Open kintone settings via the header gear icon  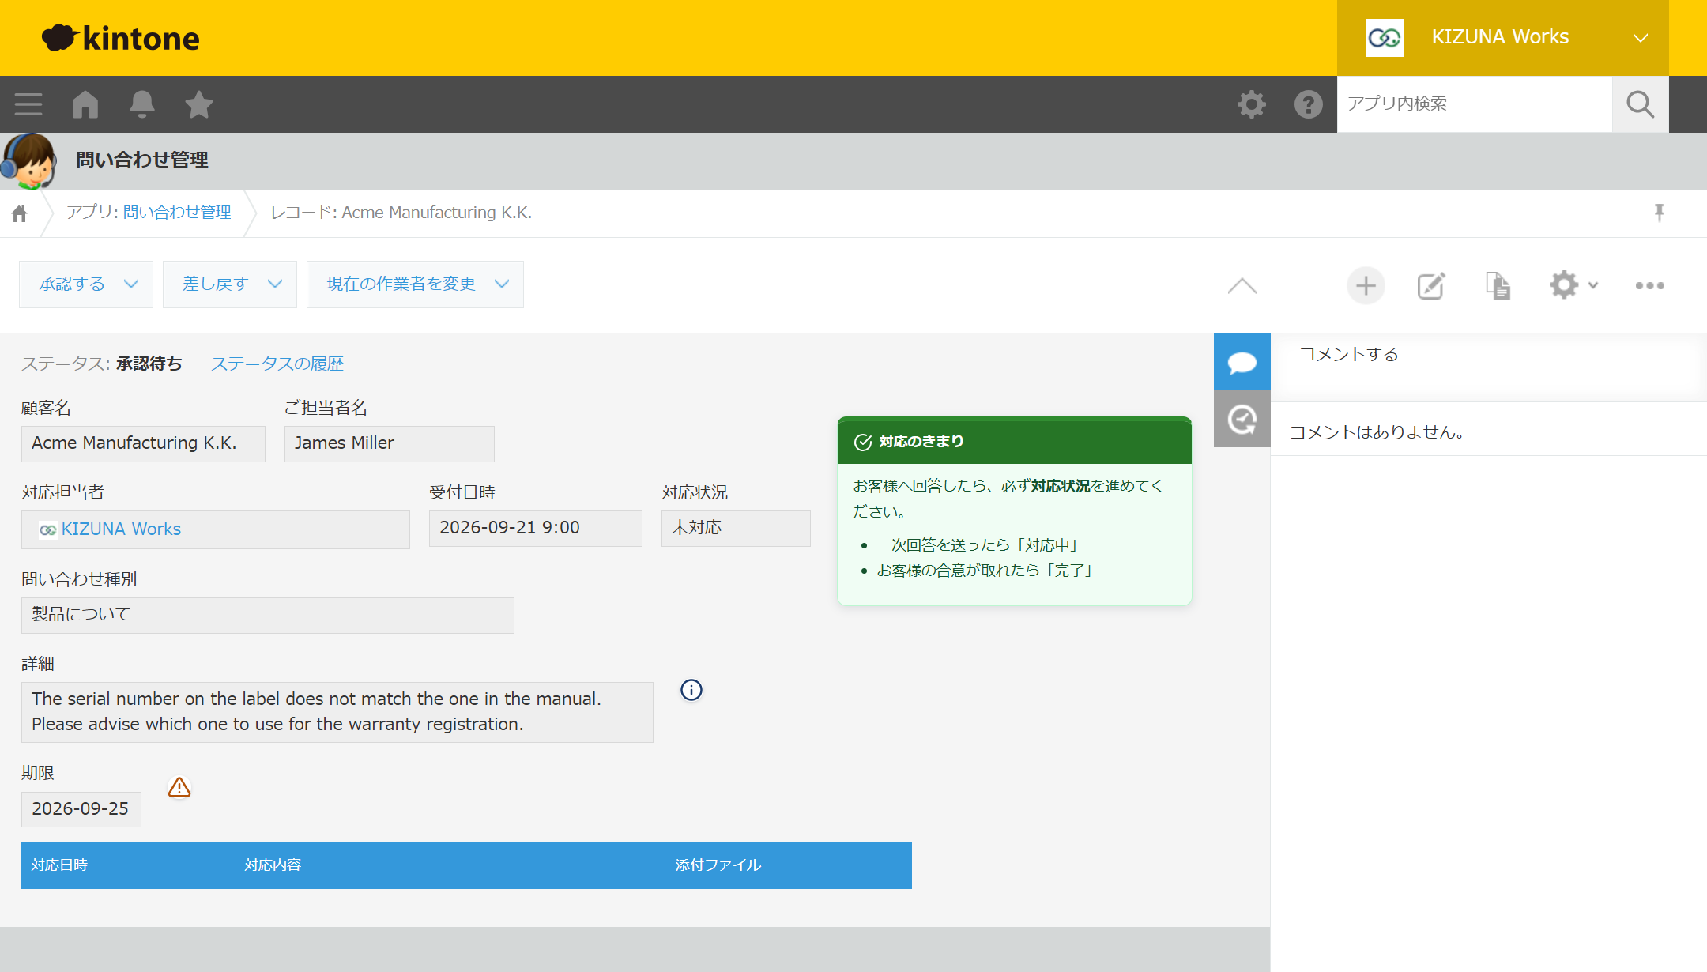coord(1252,104)
